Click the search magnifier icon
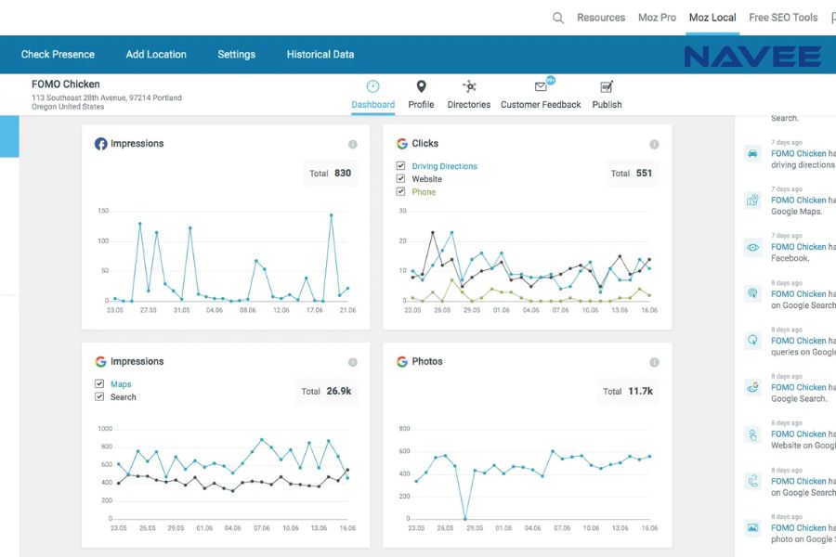 (557, 19)
